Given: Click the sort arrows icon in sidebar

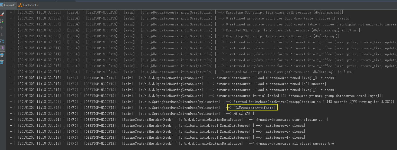Looking at the screenshot, I should tap(2, 21).
